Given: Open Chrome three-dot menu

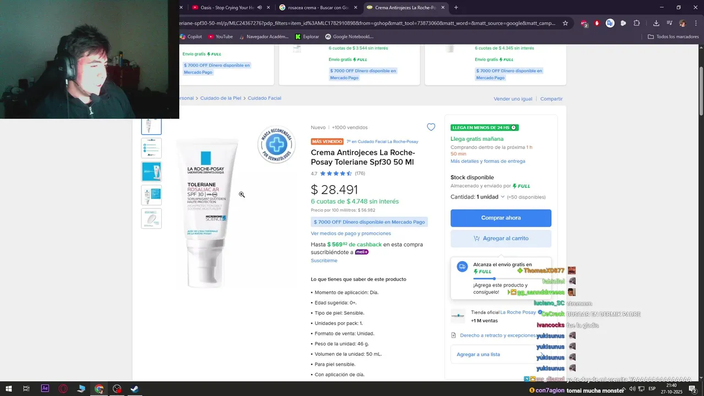Looking at the screenshot, I should click(696, 23).
